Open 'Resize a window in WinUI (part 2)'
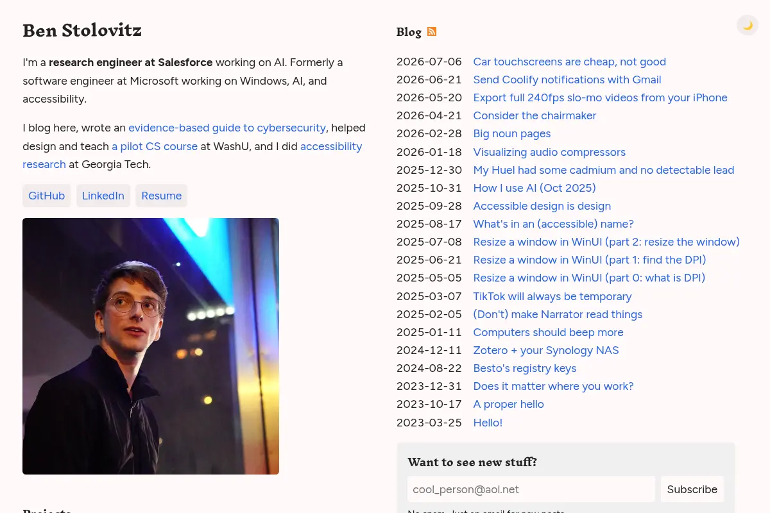This screenshot has height=513, width=770. pyautogui.click(x=606, y=242)
